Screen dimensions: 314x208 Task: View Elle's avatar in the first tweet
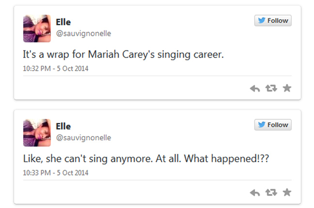37,28
